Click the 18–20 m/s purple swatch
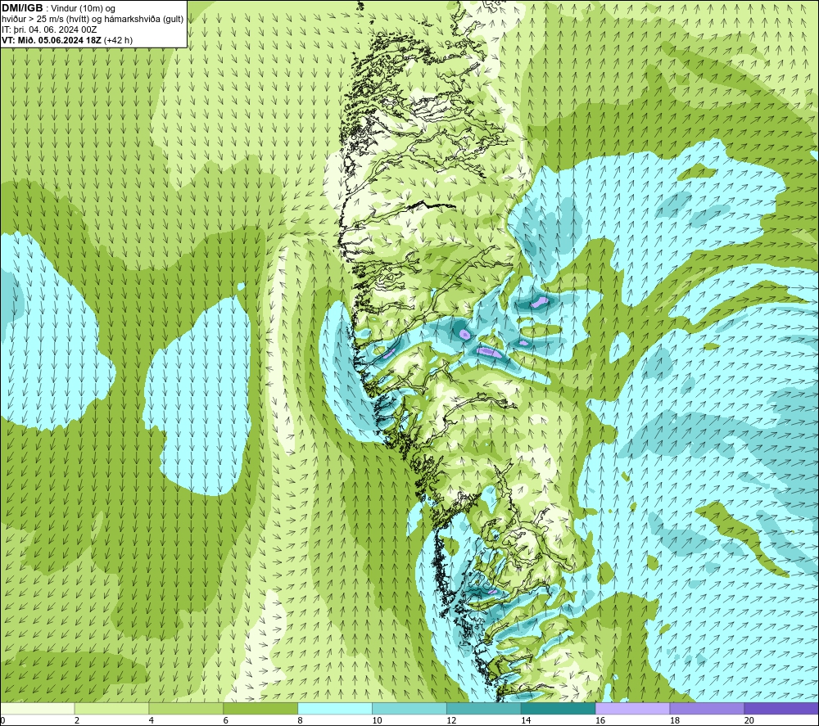This screenshot has height=726, width=819. (708, 708)
